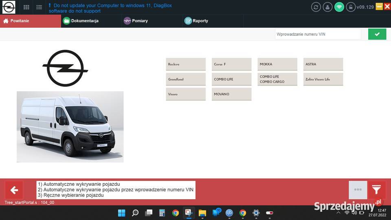Viewport: 391px width, 220px height.
Task: Select the Zafira Vivaro Life model
Action: [x=323, y=79]
